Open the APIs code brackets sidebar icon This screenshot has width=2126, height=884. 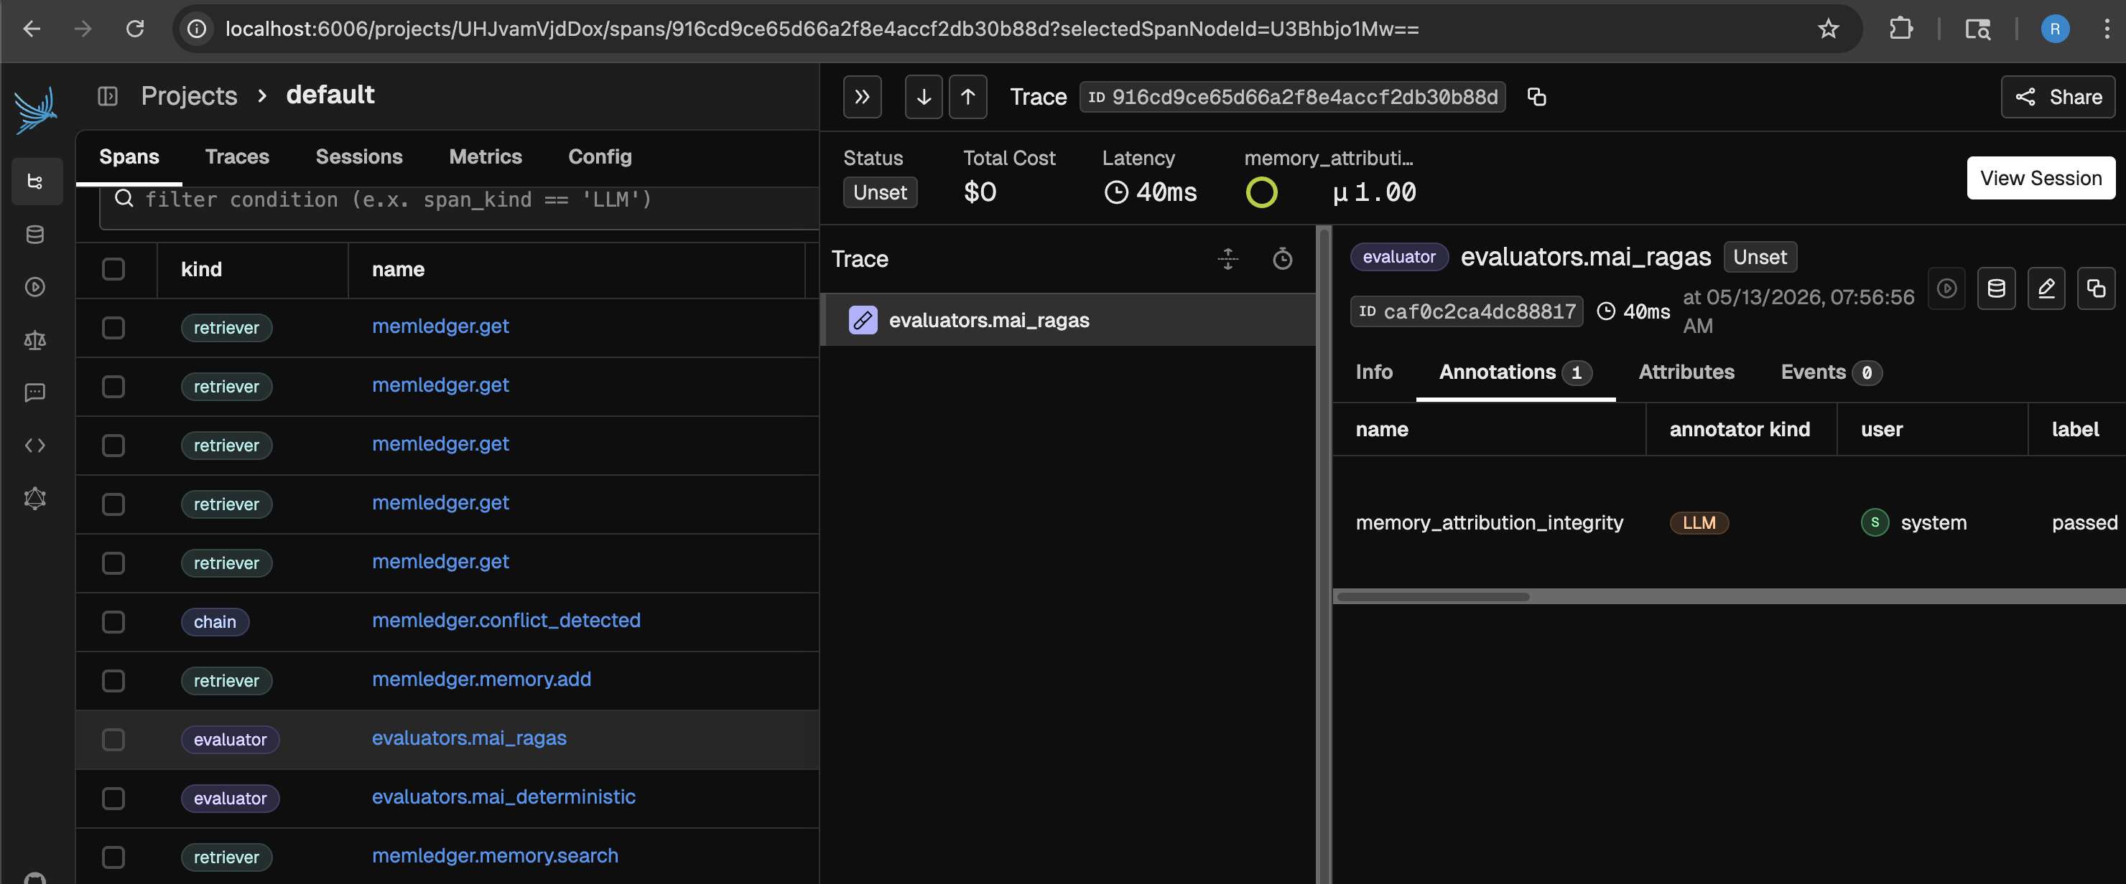(x=35, y=446)
